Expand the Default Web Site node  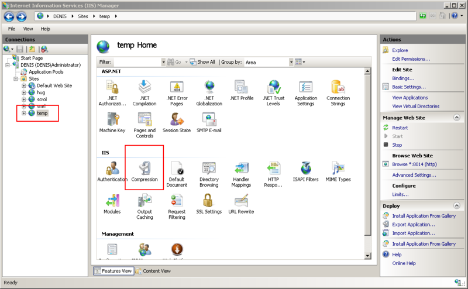[x=24, y=85]
